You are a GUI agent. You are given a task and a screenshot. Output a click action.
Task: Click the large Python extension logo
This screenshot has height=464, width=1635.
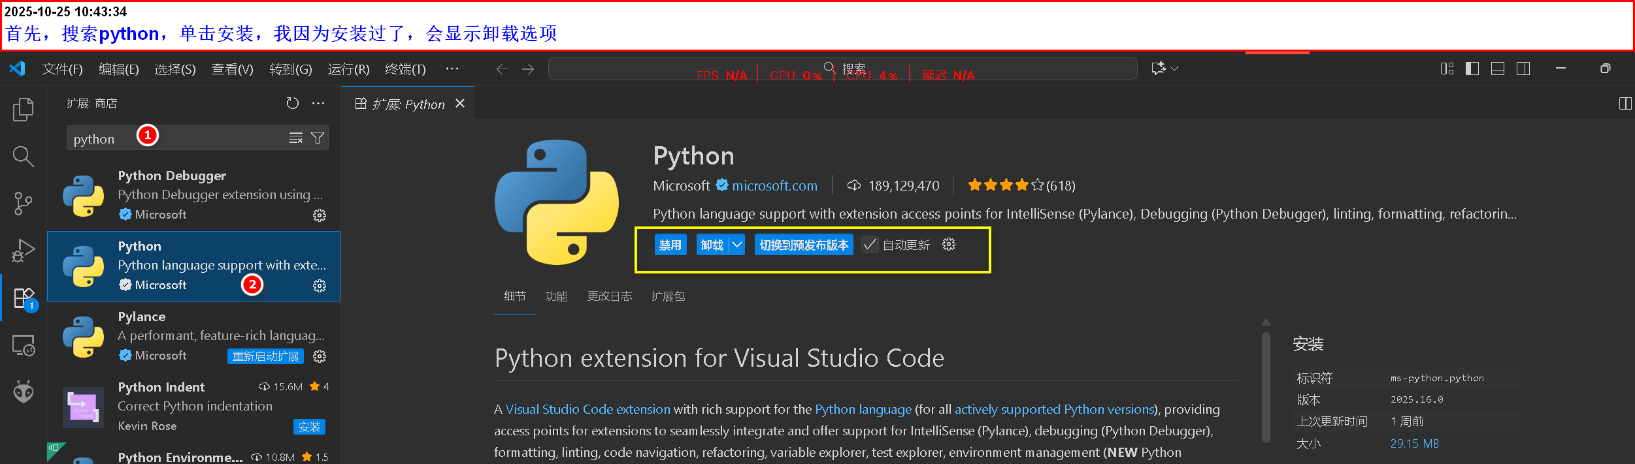557,202
